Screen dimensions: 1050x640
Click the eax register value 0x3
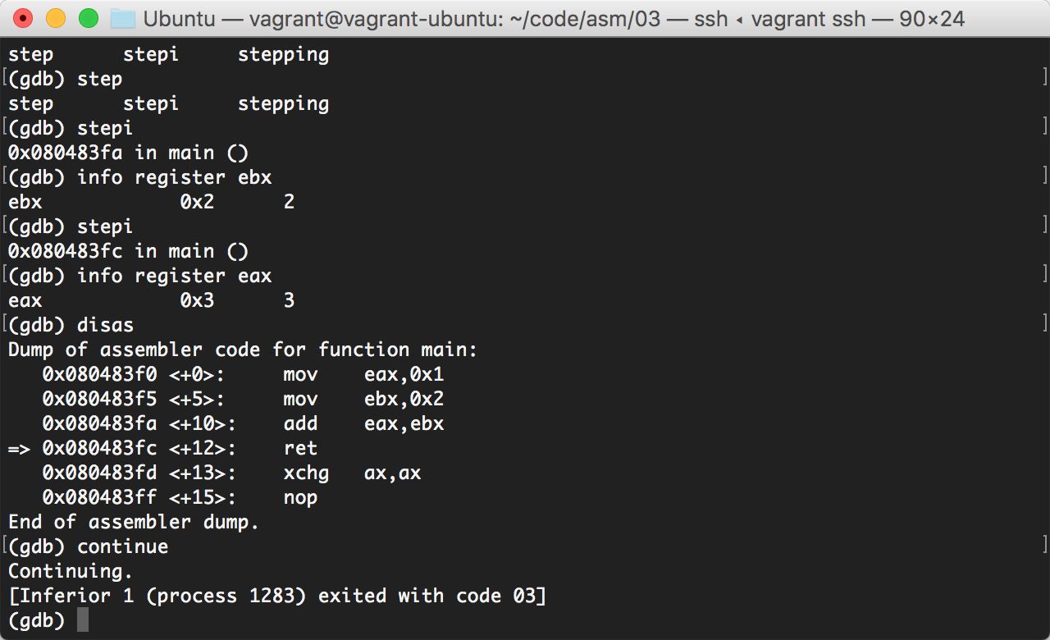tap(197, 300)
